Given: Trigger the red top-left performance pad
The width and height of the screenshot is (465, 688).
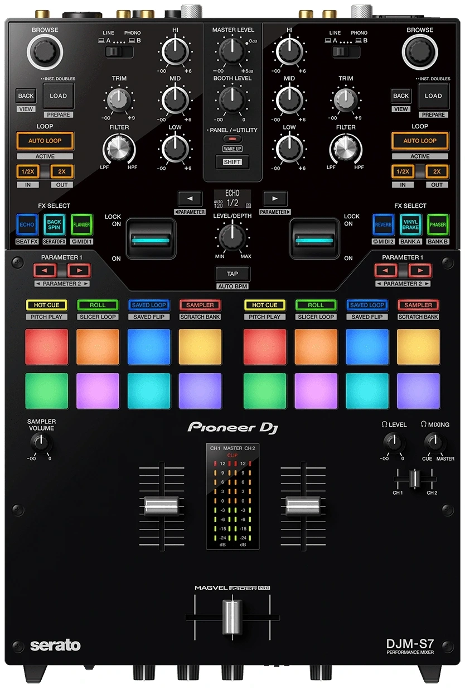Looking at the screenshot, I should point(46,347).
